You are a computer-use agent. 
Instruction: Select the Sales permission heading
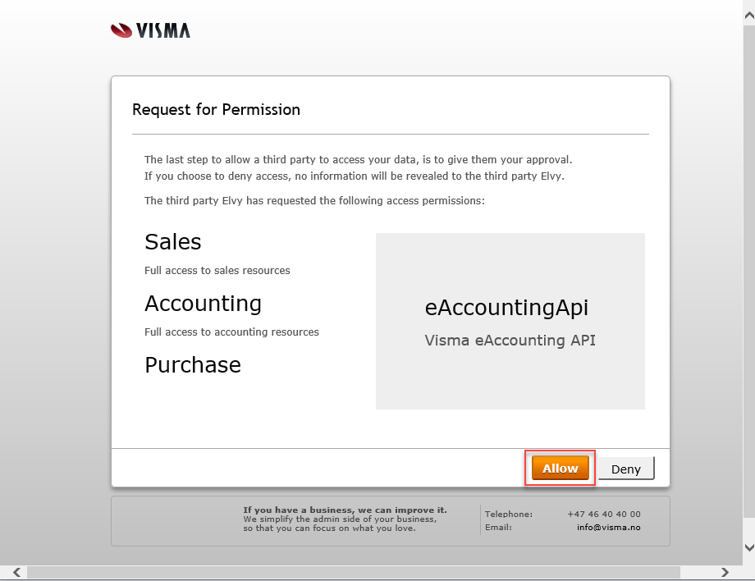point(173,241)
